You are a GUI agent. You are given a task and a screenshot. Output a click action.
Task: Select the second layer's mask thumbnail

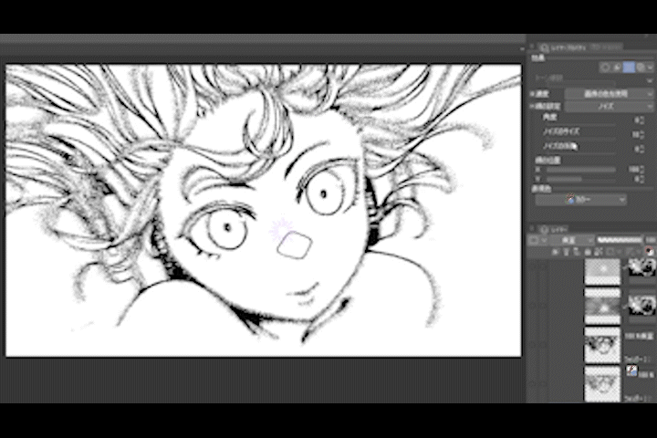[641, 305]
